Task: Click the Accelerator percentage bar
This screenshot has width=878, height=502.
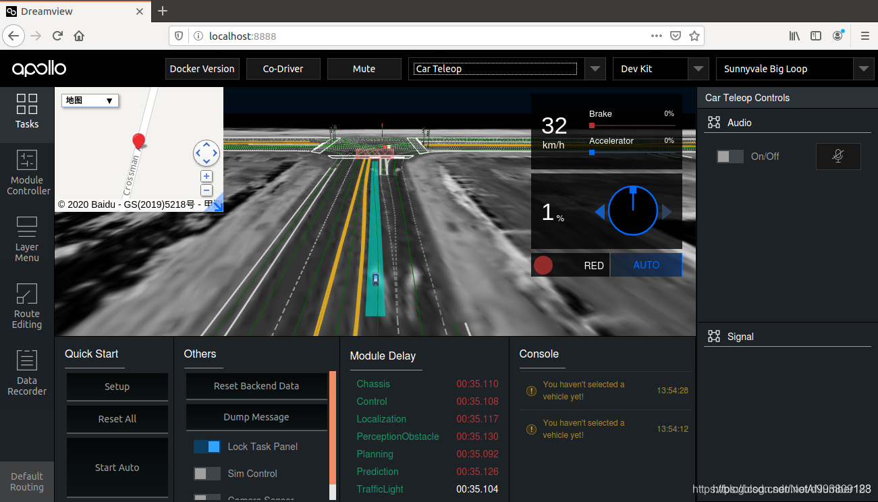Action: pyautogui.click(x=632, y=152)
